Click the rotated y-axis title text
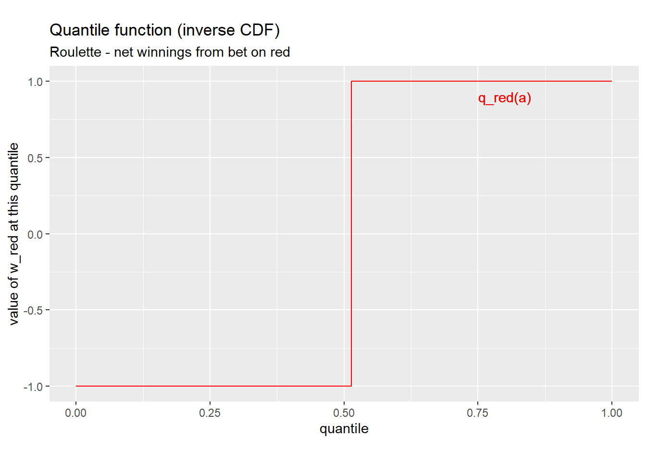The width and height of the screenshot is (646, 461). tap(13, 233)
